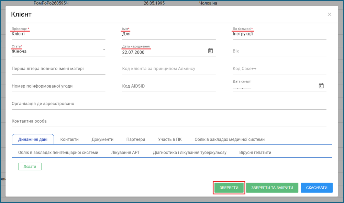Viewport: 344px width, 203px height.
Task: Open the Дата смерті calendar picker
Action: click(x=321, y=86)
